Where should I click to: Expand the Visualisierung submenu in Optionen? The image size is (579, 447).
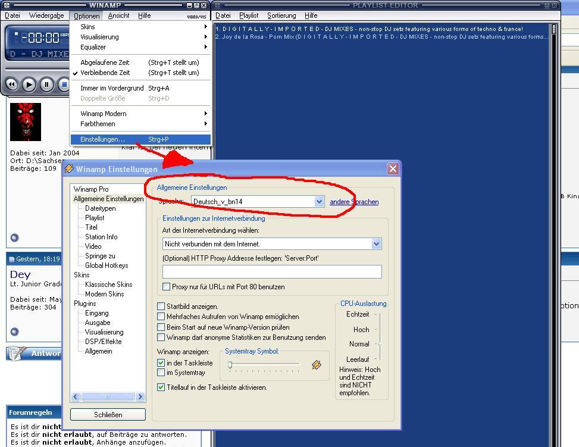pos(140,37)
